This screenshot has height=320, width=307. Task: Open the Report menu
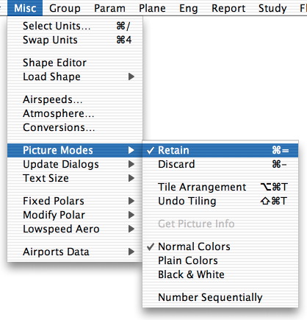coord(228,8)
